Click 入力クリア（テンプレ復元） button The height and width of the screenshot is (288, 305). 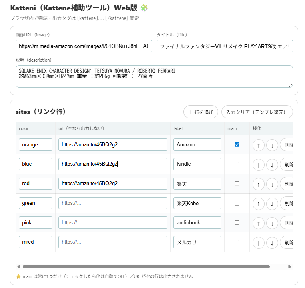pyautogui.click(x=257, y=112)
